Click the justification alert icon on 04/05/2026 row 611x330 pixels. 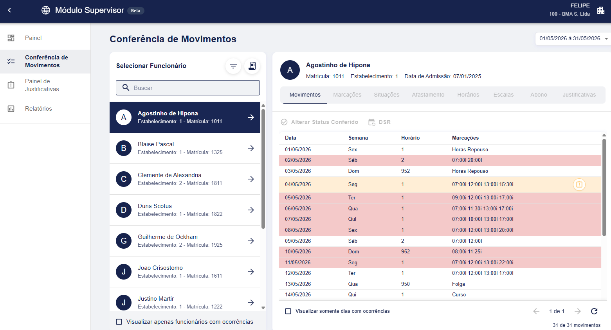click(579, 185)
